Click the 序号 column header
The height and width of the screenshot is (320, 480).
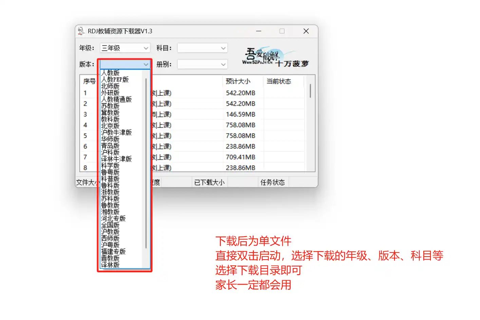(x=90, y=81)
